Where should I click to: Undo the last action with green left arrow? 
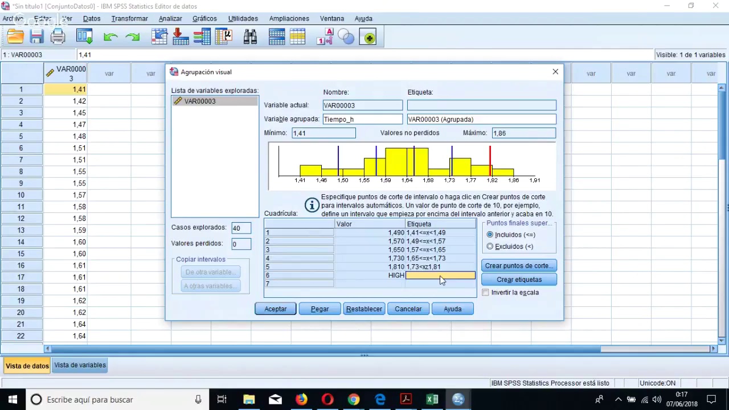[x=110, y=37]
